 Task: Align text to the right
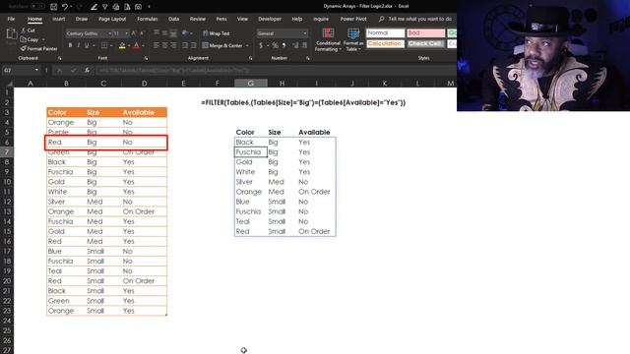tap(173, 46)
